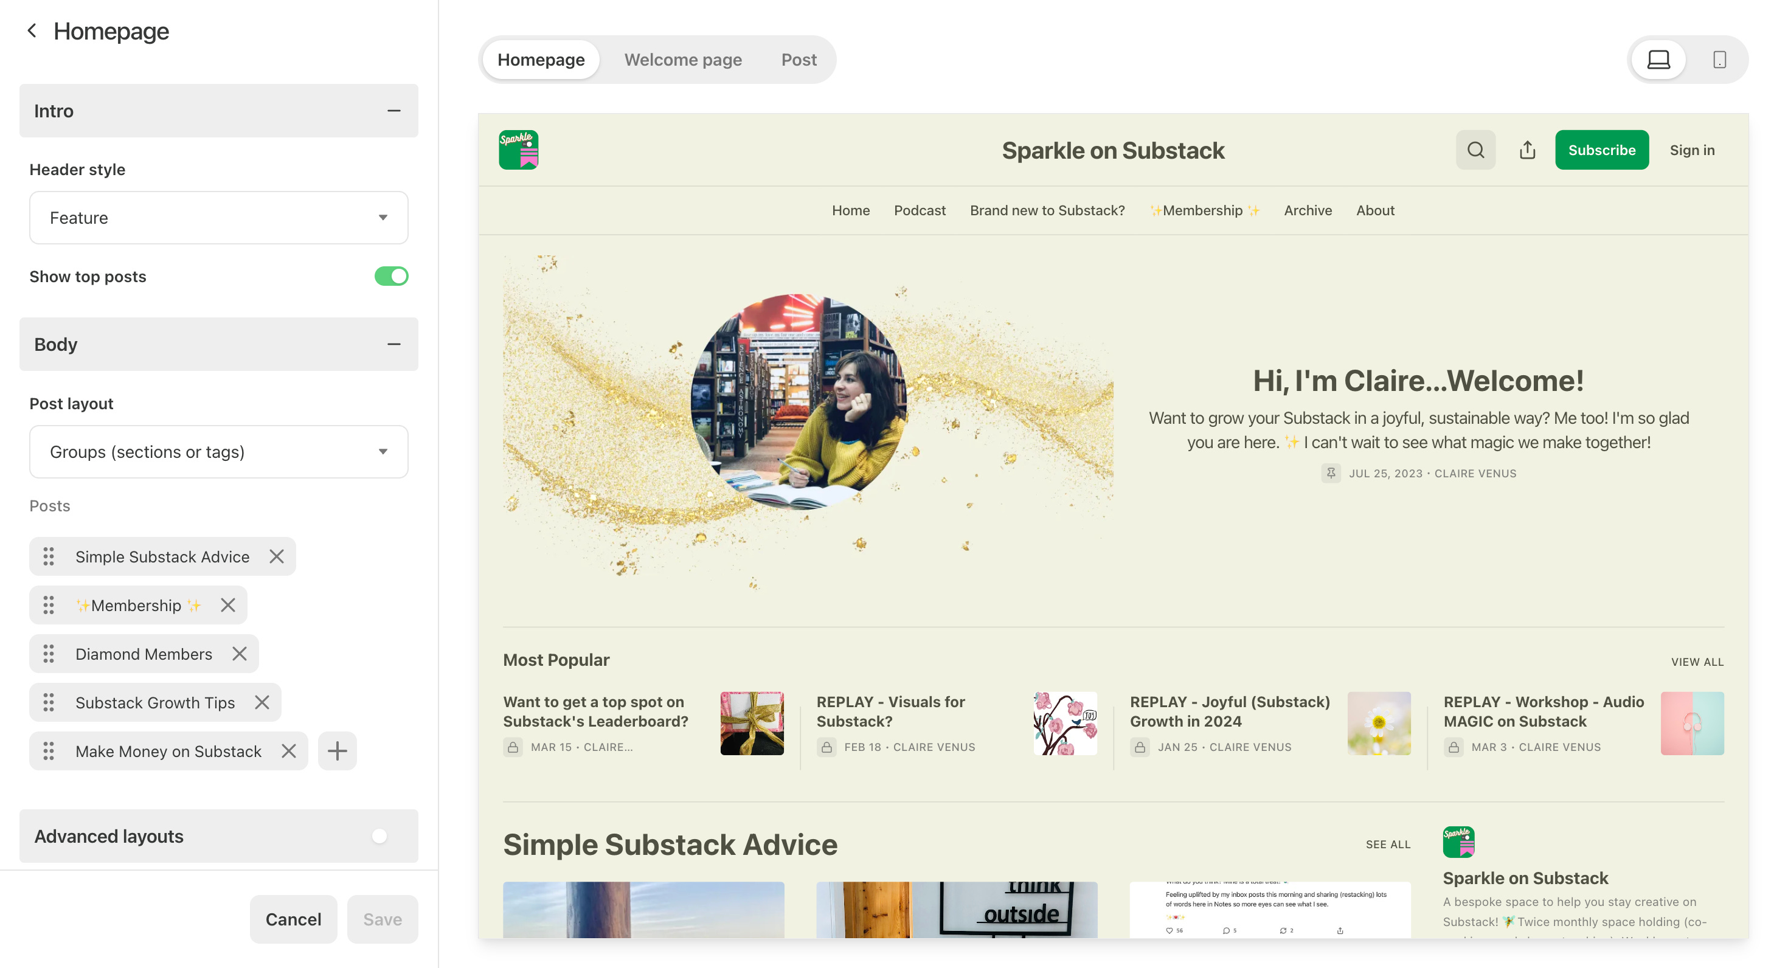Remove the Simple Substack Advice group
Viewport: 1788px width, 968px height.
[276, 556]
